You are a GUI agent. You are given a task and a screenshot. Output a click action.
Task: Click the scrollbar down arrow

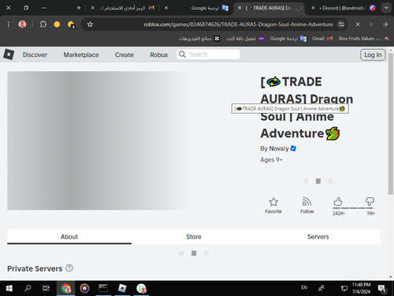pos(391,277)
